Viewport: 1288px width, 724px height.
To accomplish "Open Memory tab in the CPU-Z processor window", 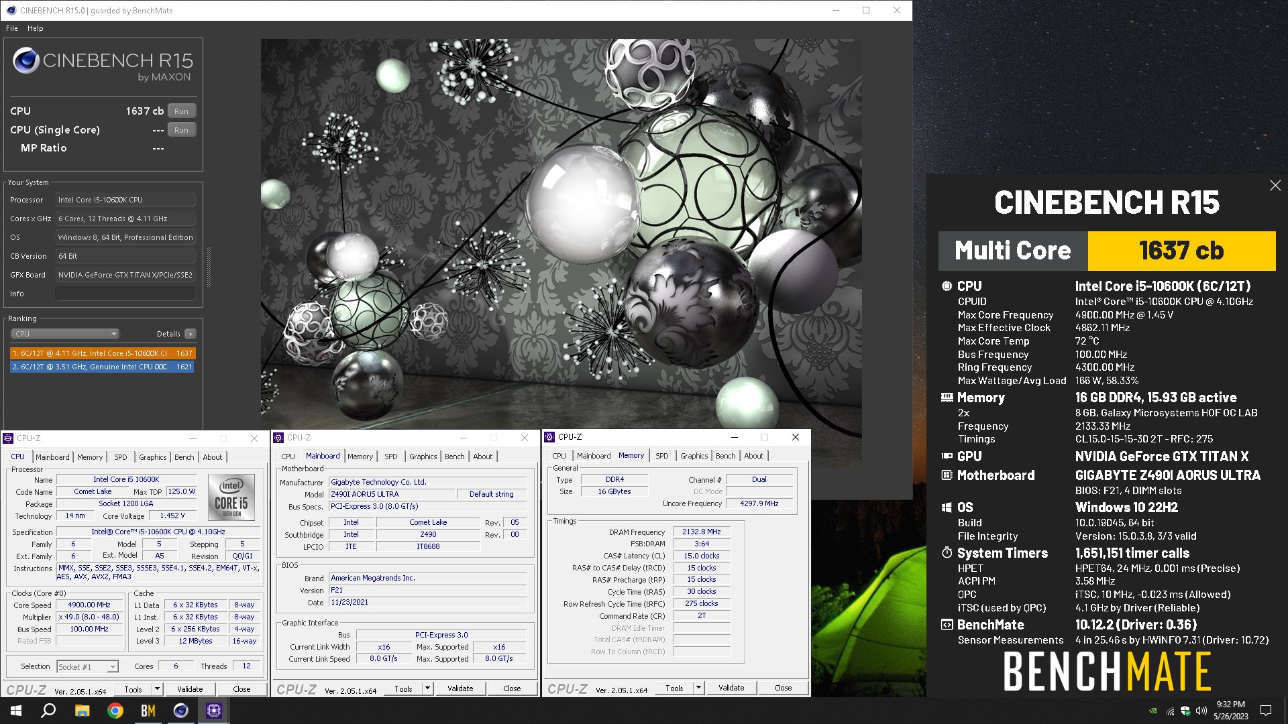I will click(x=90, y=457).
